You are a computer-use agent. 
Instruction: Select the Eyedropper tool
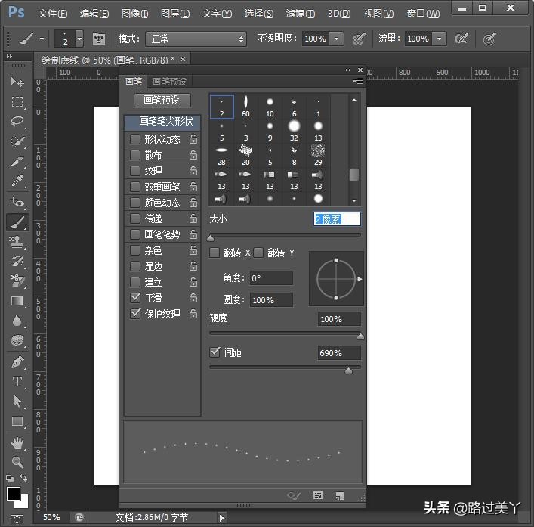pos(17,181)
